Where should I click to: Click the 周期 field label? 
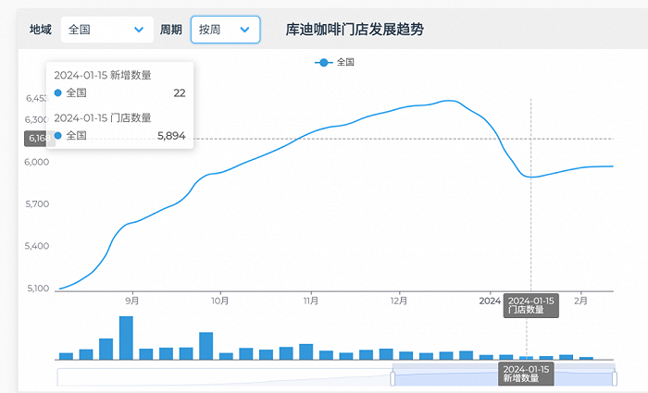click(171, 30)
